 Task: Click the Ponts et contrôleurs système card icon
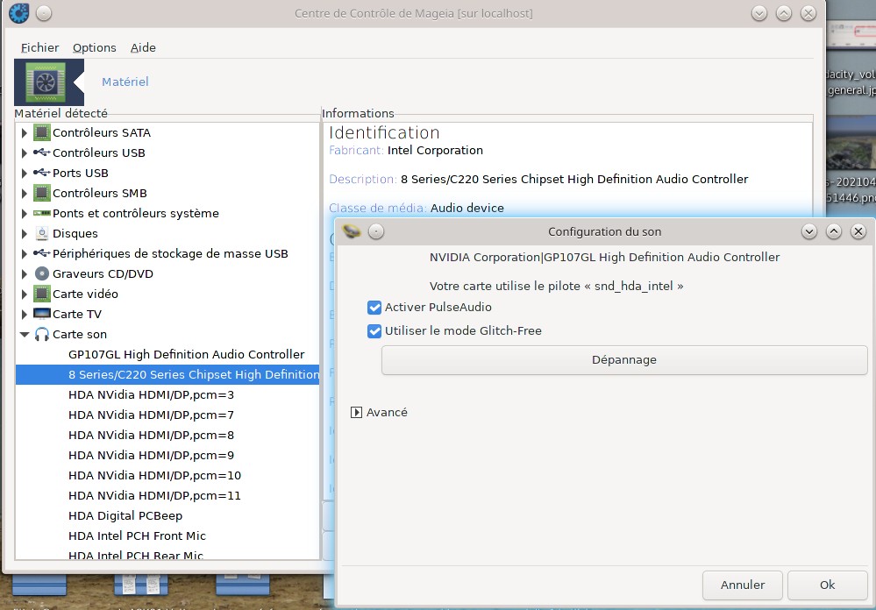[42, 213]
